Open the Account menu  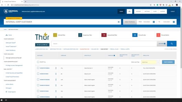pyautogui.click(x=138, y=11)
